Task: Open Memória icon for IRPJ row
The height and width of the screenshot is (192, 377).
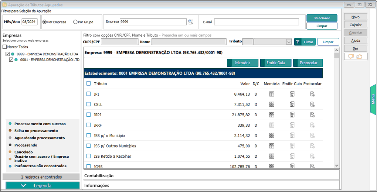Action: (x=271, y=114)
